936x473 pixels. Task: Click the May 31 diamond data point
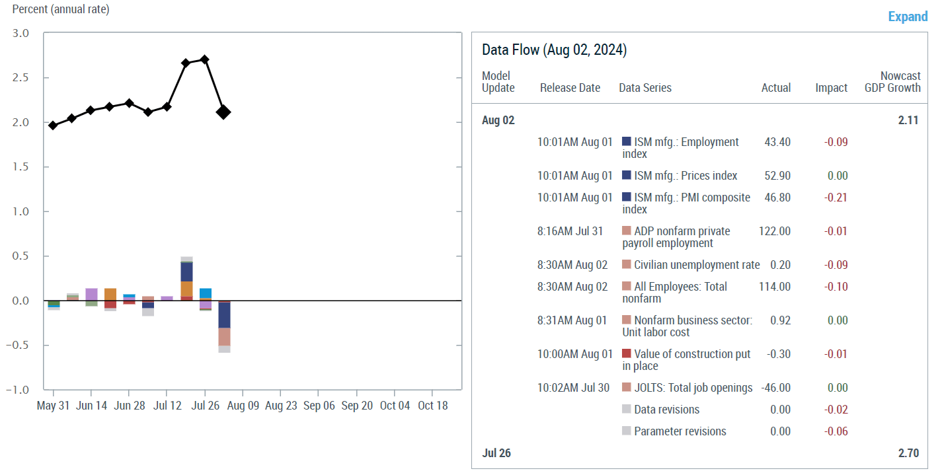click(53, 126)
